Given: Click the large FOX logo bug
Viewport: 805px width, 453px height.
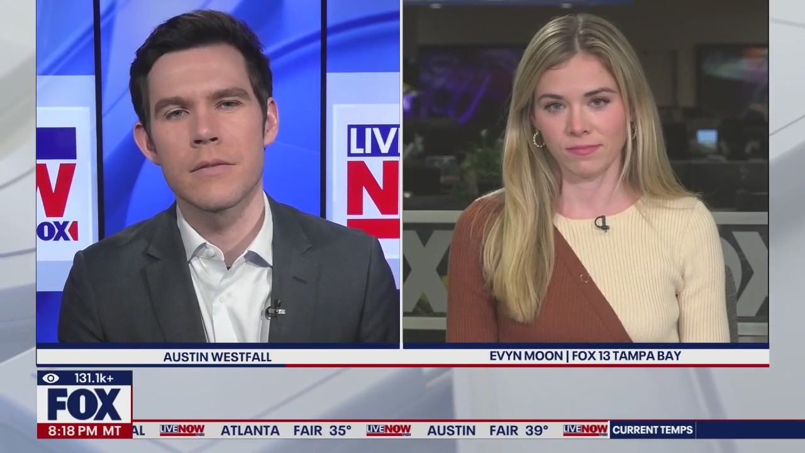Looking at the screenshot, I should pos(84,405).
